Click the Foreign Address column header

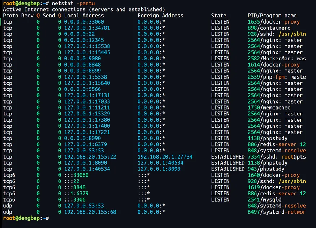click(160, 16)
